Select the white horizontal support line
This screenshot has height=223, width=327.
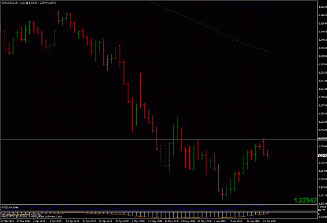coord(159,139)
